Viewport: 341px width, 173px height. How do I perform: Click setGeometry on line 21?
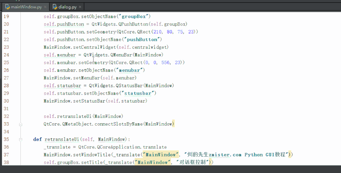pyautogui.click(x=101, y=32)
